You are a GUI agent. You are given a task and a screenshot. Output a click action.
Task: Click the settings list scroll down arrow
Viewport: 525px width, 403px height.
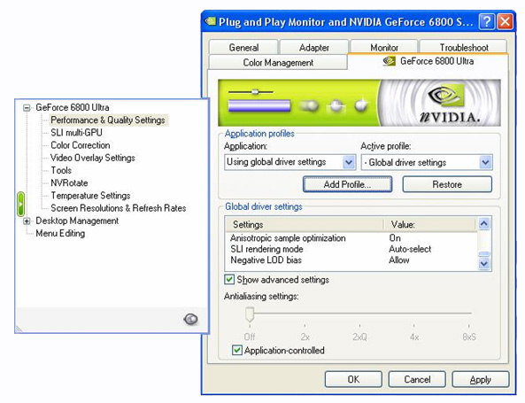tap(483, 264)
